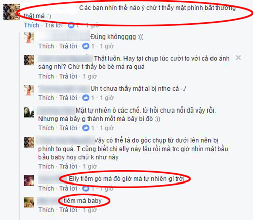Click 'Trả lời' under 'Thật luôn' comment
Viewport: 253px width, 220px height.
[x=68, y=76]
